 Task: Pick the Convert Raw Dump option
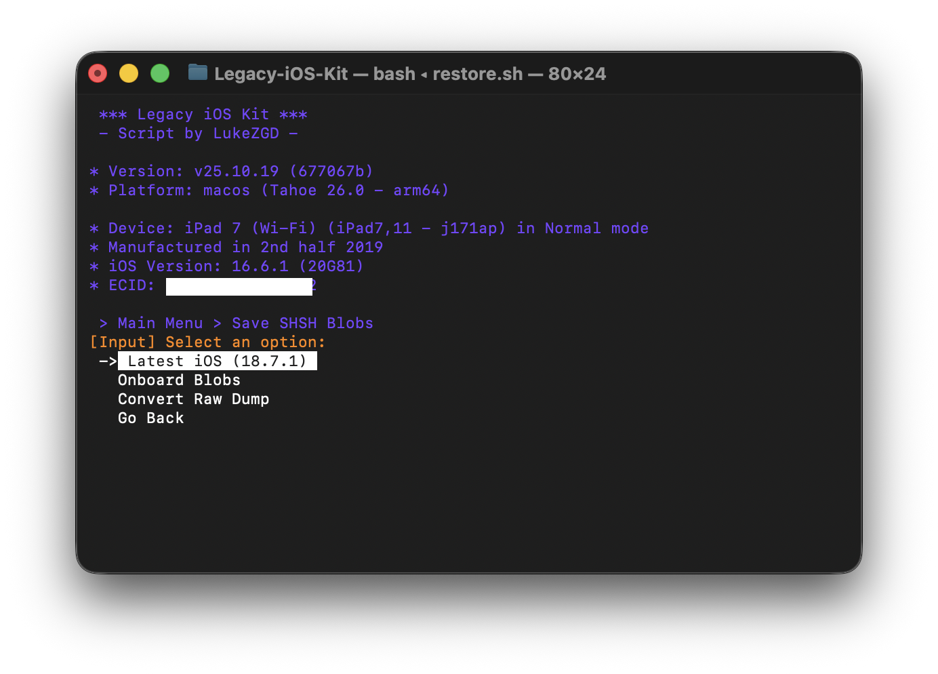click(x=193, y=399)
